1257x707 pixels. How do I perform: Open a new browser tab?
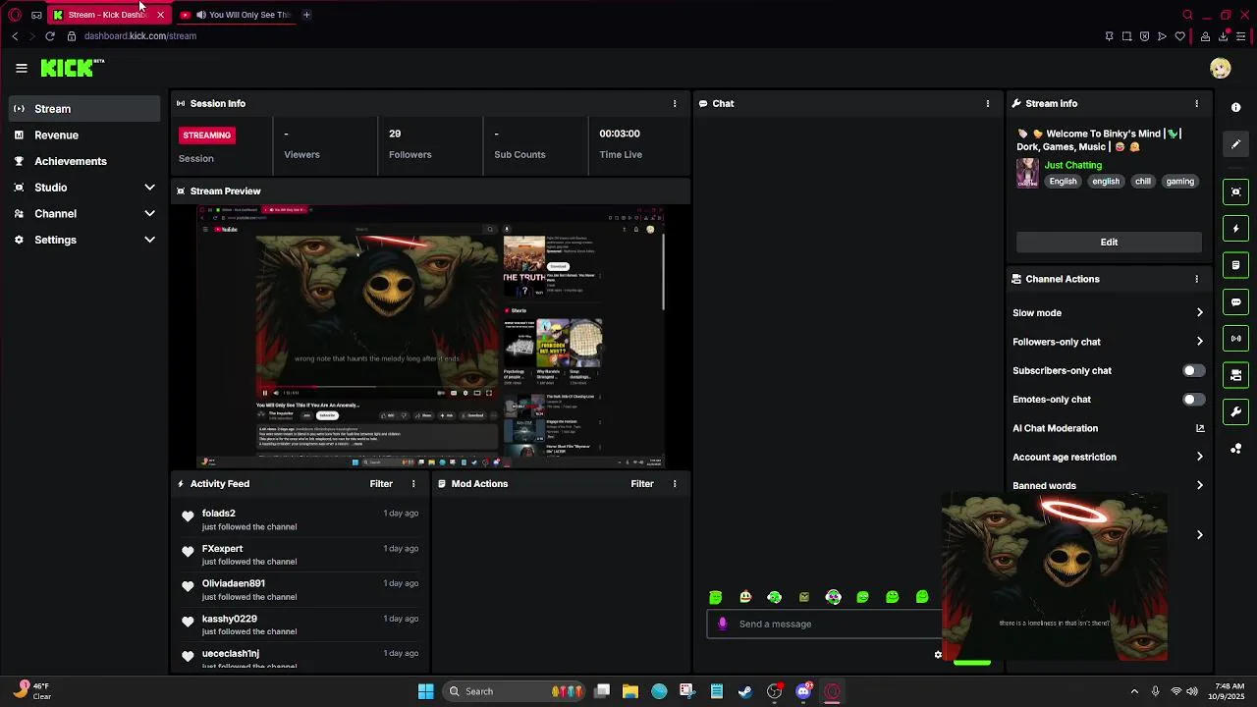pos(306,15)
